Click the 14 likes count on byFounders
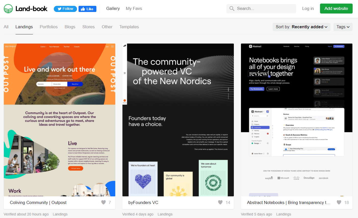This screenshot has width=358, height=218. click(228, 202)
